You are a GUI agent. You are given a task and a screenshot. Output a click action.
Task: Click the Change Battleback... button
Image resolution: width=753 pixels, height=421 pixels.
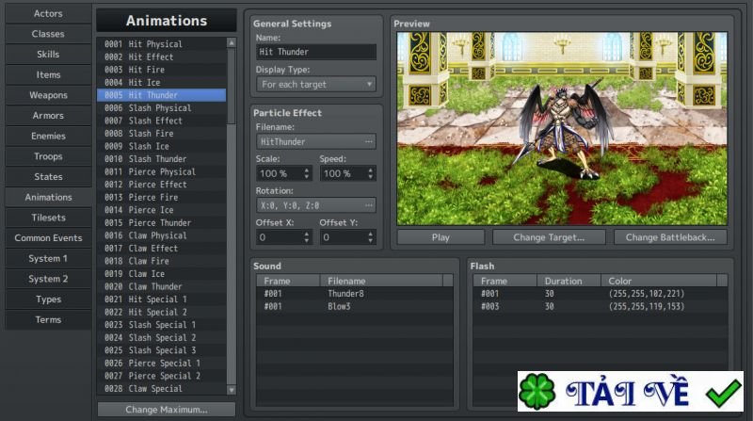click(670, 237)
